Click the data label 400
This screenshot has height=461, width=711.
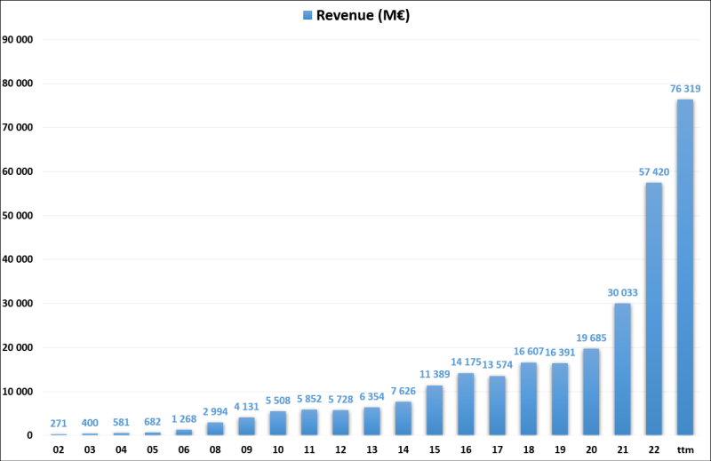(90, 423)
